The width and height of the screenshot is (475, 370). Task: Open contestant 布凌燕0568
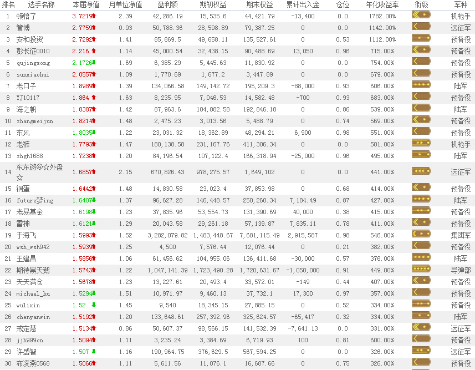click(33, 363)
